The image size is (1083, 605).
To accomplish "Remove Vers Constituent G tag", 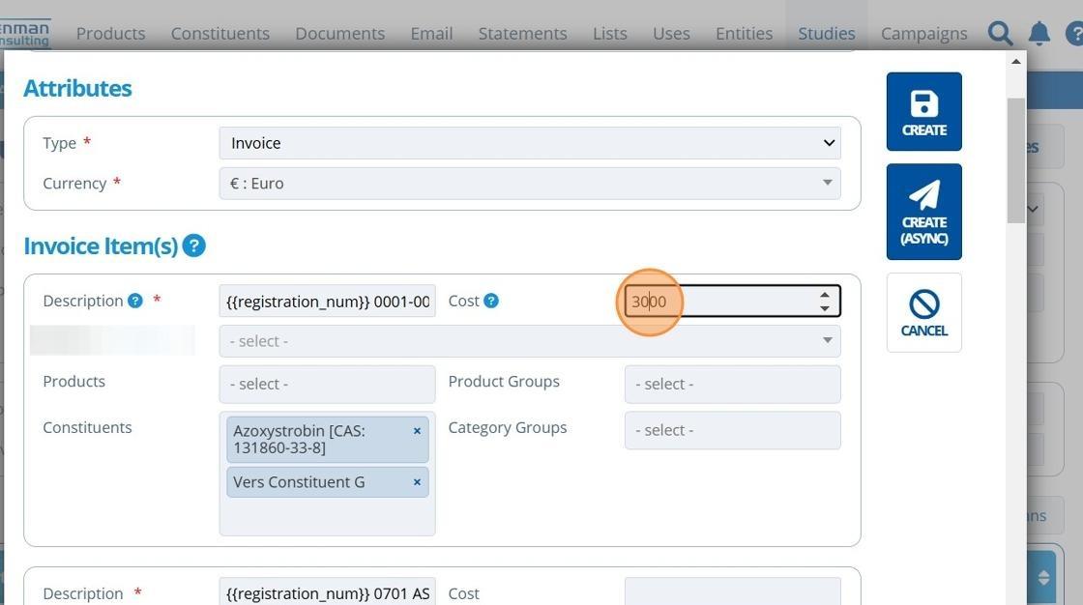I will click(x=417, y=482).
